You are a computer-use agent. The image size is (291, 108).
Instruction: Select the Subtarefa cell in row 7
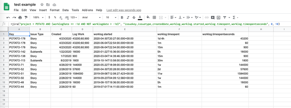(x=40, y=60)
